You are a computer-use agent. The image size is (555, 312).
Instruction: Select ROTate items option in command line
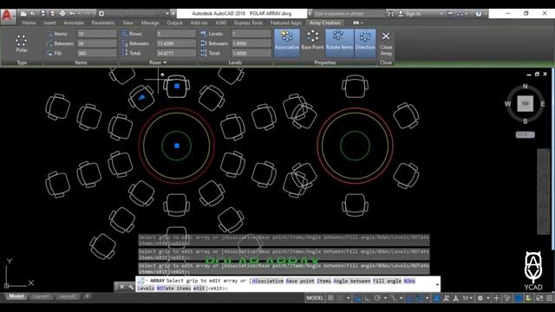tap(173, 289)
